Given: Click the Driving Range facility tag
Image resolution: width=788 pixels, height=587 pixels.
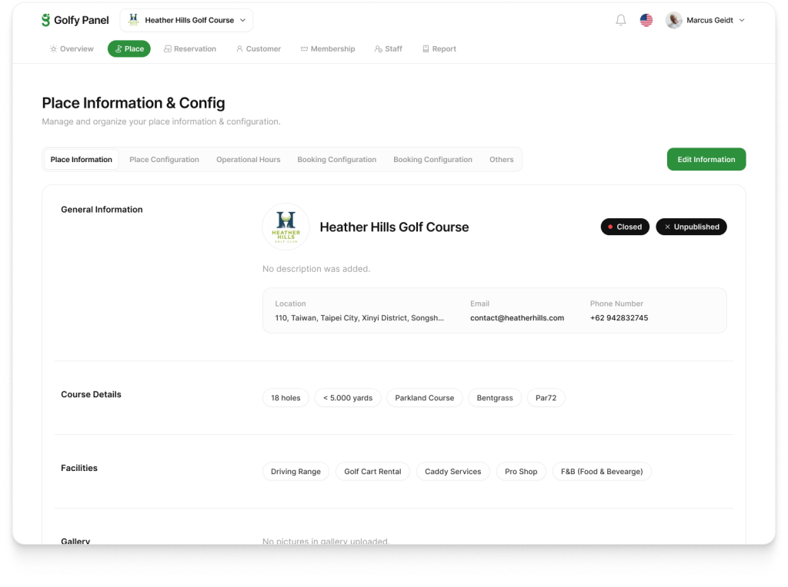Looking at the screenshot, I should coord(295,472).
